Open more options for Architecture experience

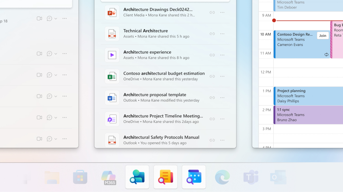click(222, 55)
